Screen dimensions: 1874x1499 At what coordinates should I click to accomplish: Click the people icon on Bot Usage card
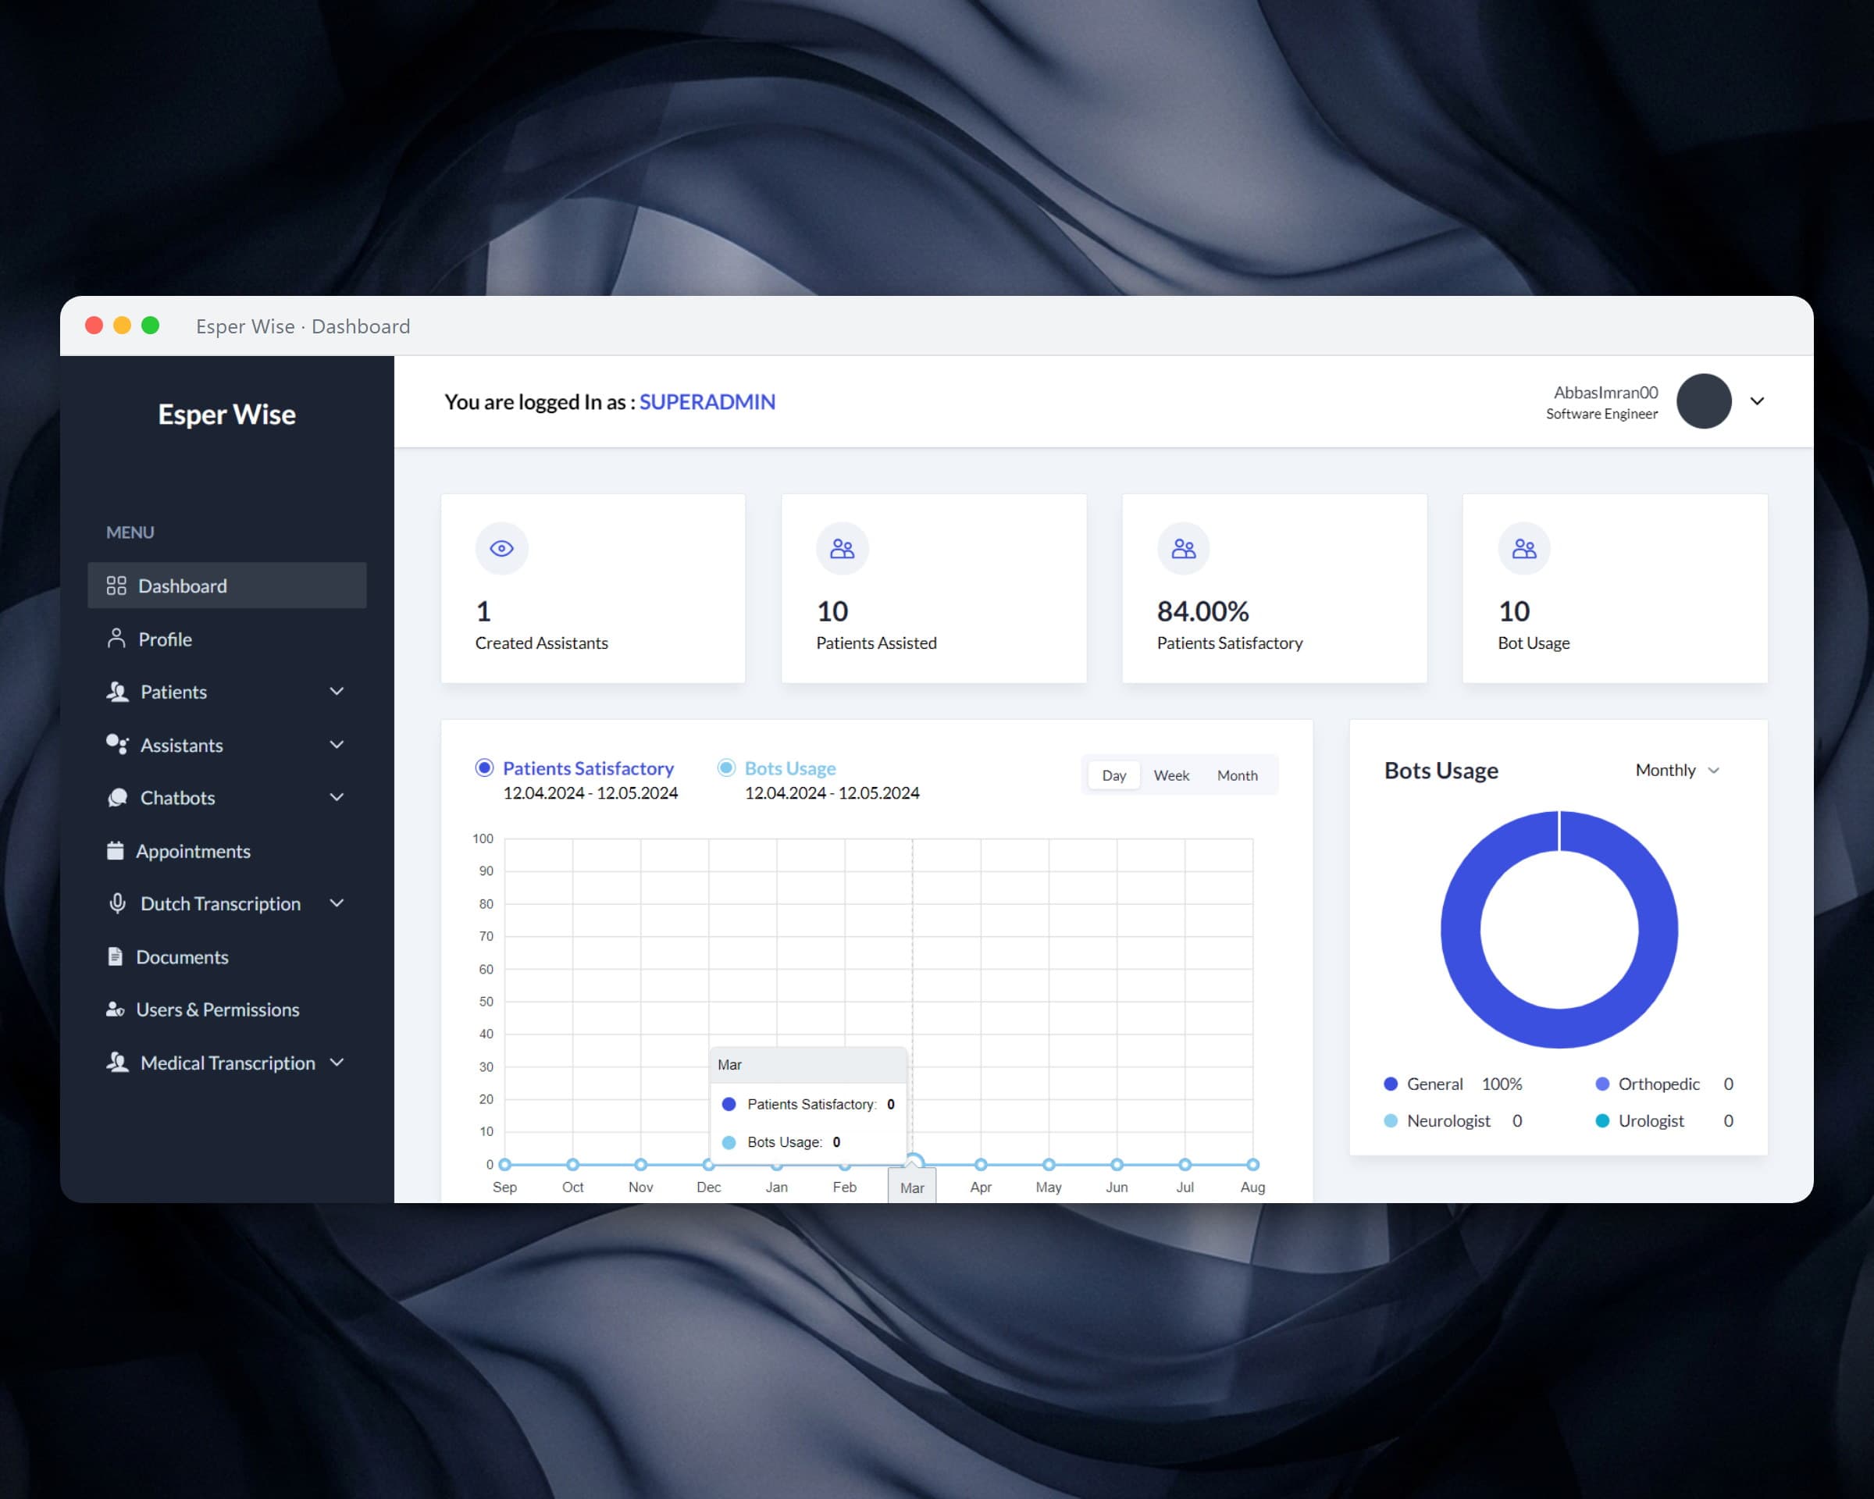[1523, 548]
